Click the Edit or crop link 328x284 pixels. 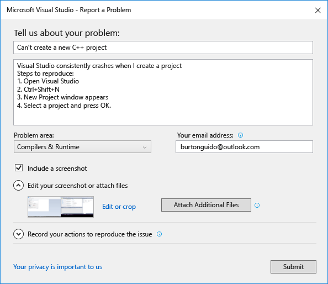[x=119, y=207]
